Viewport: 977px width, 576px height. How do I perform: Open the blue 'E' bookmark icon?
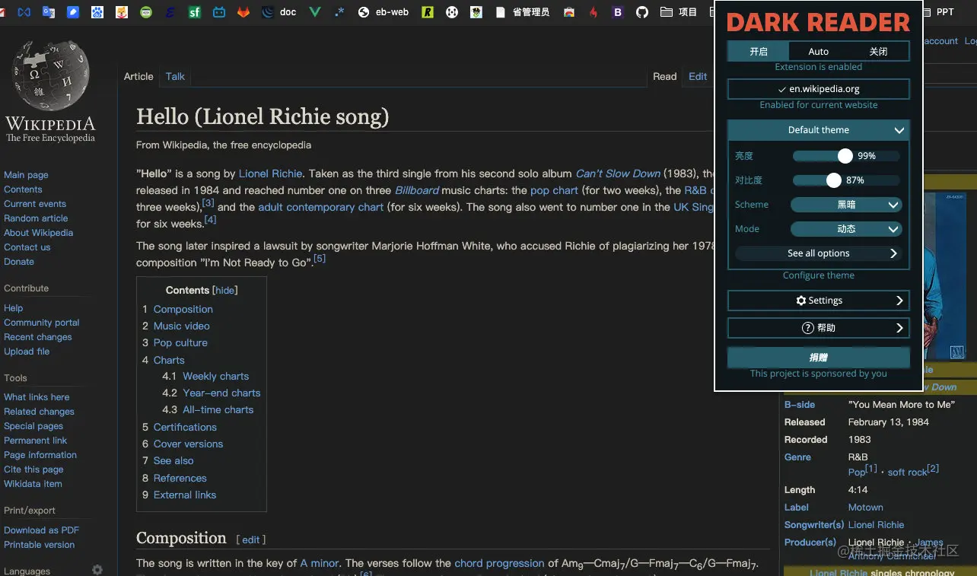point(170,12)
